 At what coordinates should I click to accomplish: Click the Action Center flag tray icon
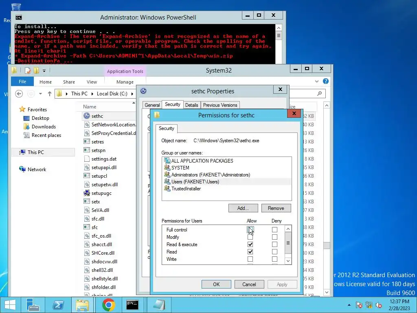tap(359, 305)
